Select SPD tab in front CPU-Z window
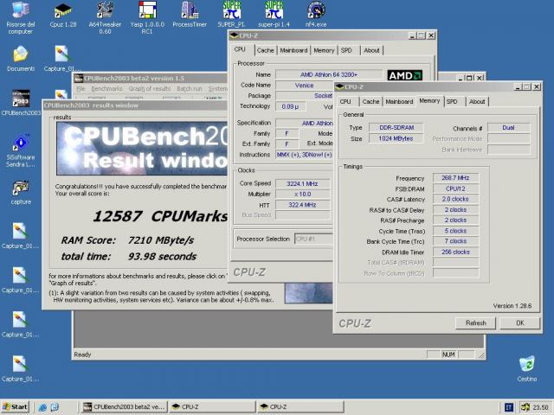The image size is (554, 415). coord(452,102)
